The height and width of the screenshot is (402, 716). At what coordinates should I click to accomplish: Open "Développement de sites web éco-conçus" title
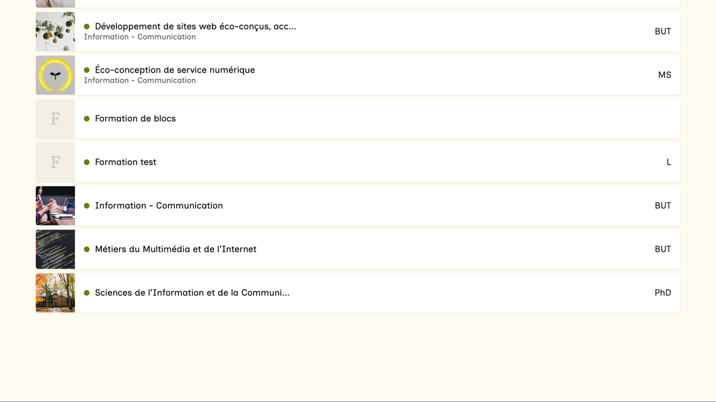195,26
